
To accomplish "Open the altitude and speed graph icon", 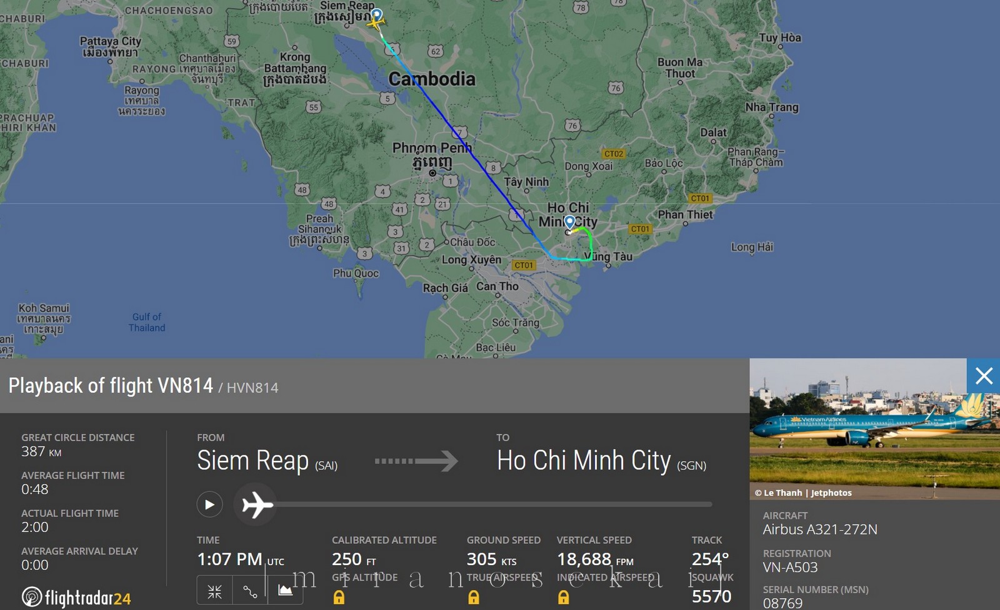I will tap(285, 591).
